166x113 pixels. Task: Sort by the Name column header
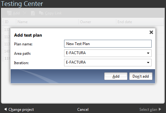point(23,22)
